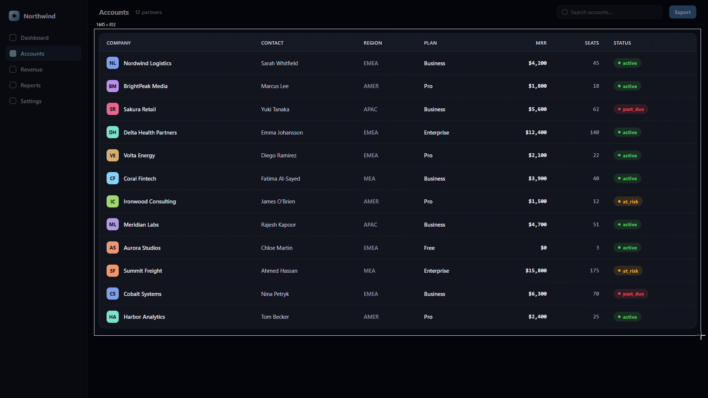Click the $0 MRR for Aurora Studios
Image resolution: width=708 pixels, height=398 pixels.
pos(544,248)
